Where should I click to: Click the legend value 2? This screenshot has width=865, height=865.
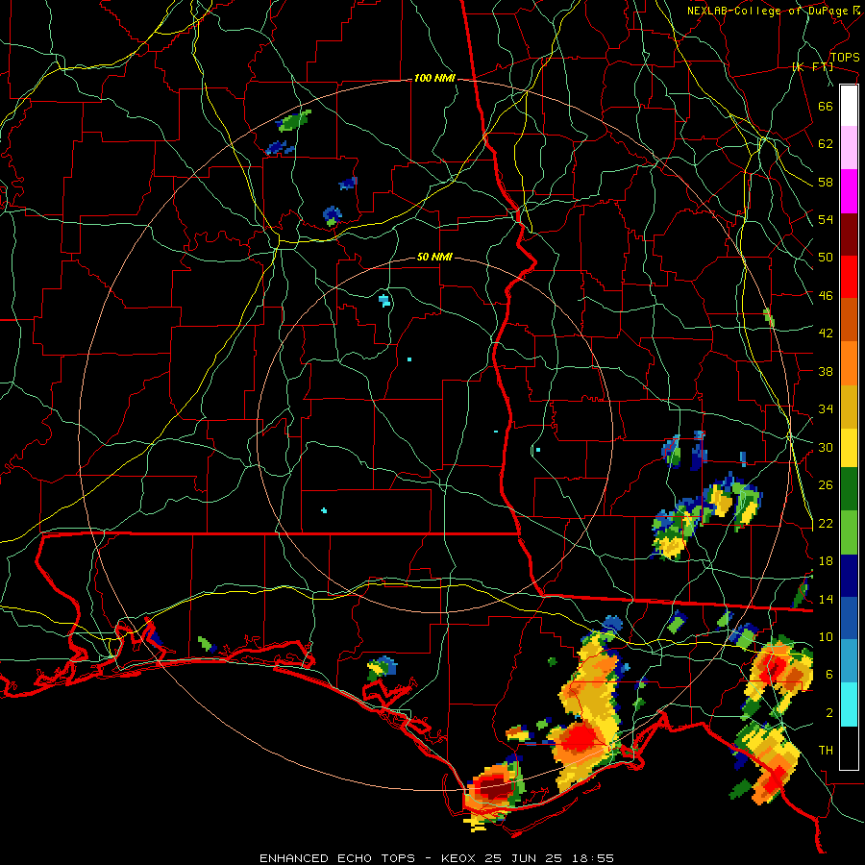click(829, 713)
